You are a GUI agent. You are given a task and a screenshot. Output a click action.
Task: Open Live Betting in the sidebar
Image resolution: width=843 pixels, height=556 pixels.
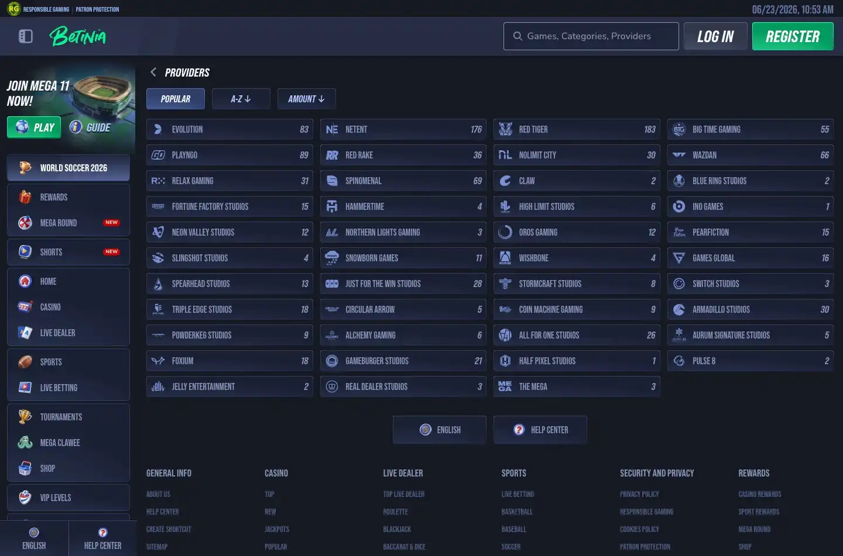coord(68,388)
